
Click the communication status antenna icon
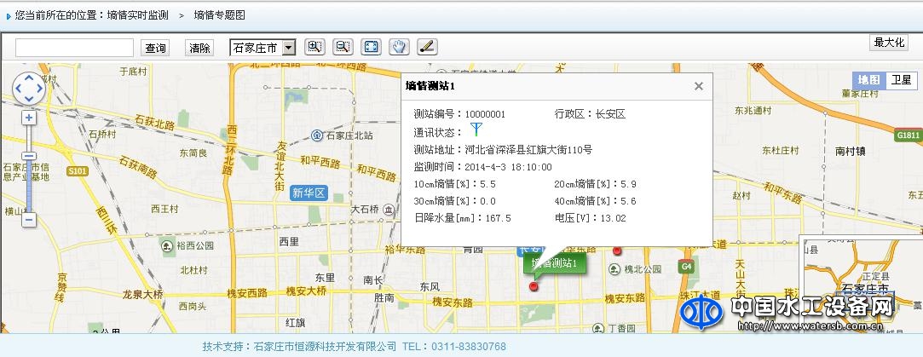[x=476, y=130]
